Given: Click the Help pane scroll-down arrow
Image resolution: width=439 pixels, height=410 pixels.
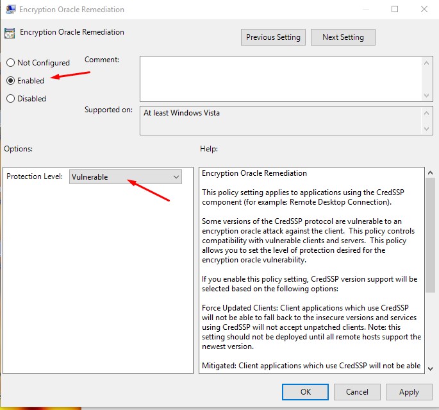Looking at the screenshot, I should tap(429, 367).
